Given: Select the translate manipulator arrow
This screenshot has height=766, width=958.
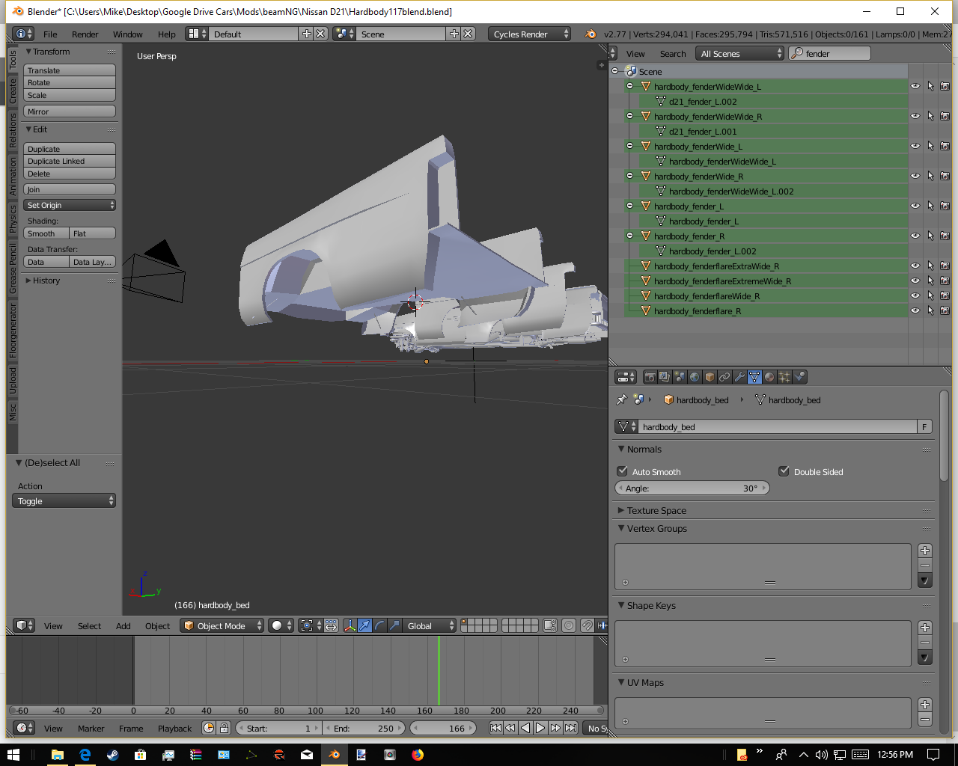Looking at the screenshot, I should click(364, 625).
